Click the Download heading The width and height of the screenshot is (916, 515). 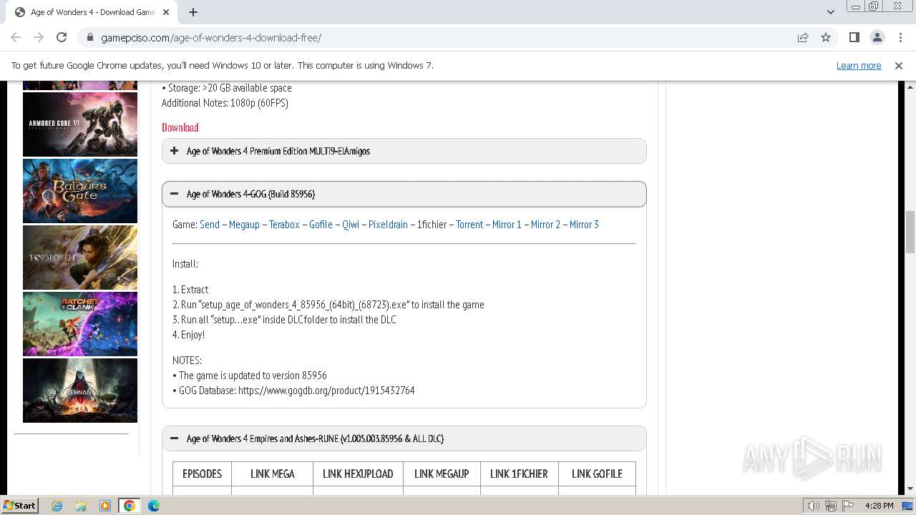[180, 127]
